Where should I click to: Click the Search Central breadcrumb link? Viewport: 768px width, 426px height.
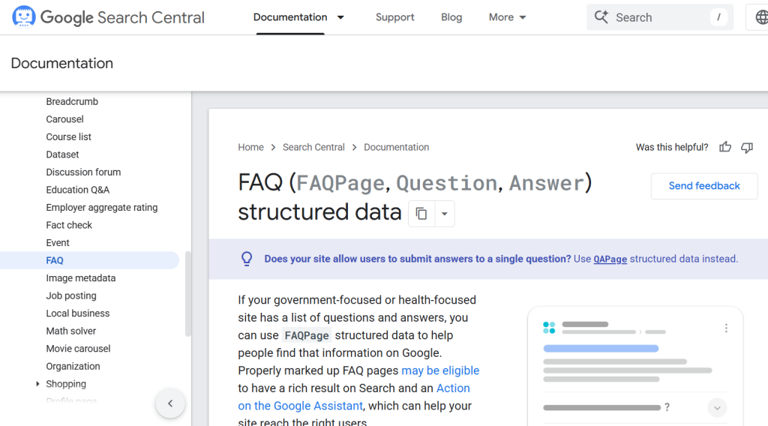tap(313, 147)
